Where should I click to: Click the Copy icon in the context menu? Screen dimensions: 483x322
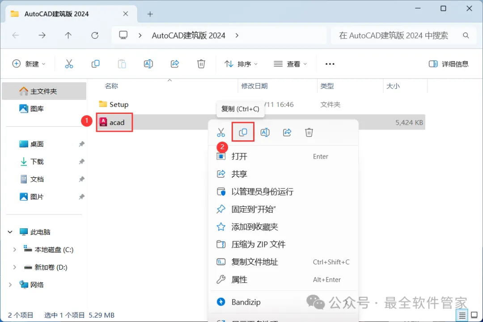click(x=243, y=132)
